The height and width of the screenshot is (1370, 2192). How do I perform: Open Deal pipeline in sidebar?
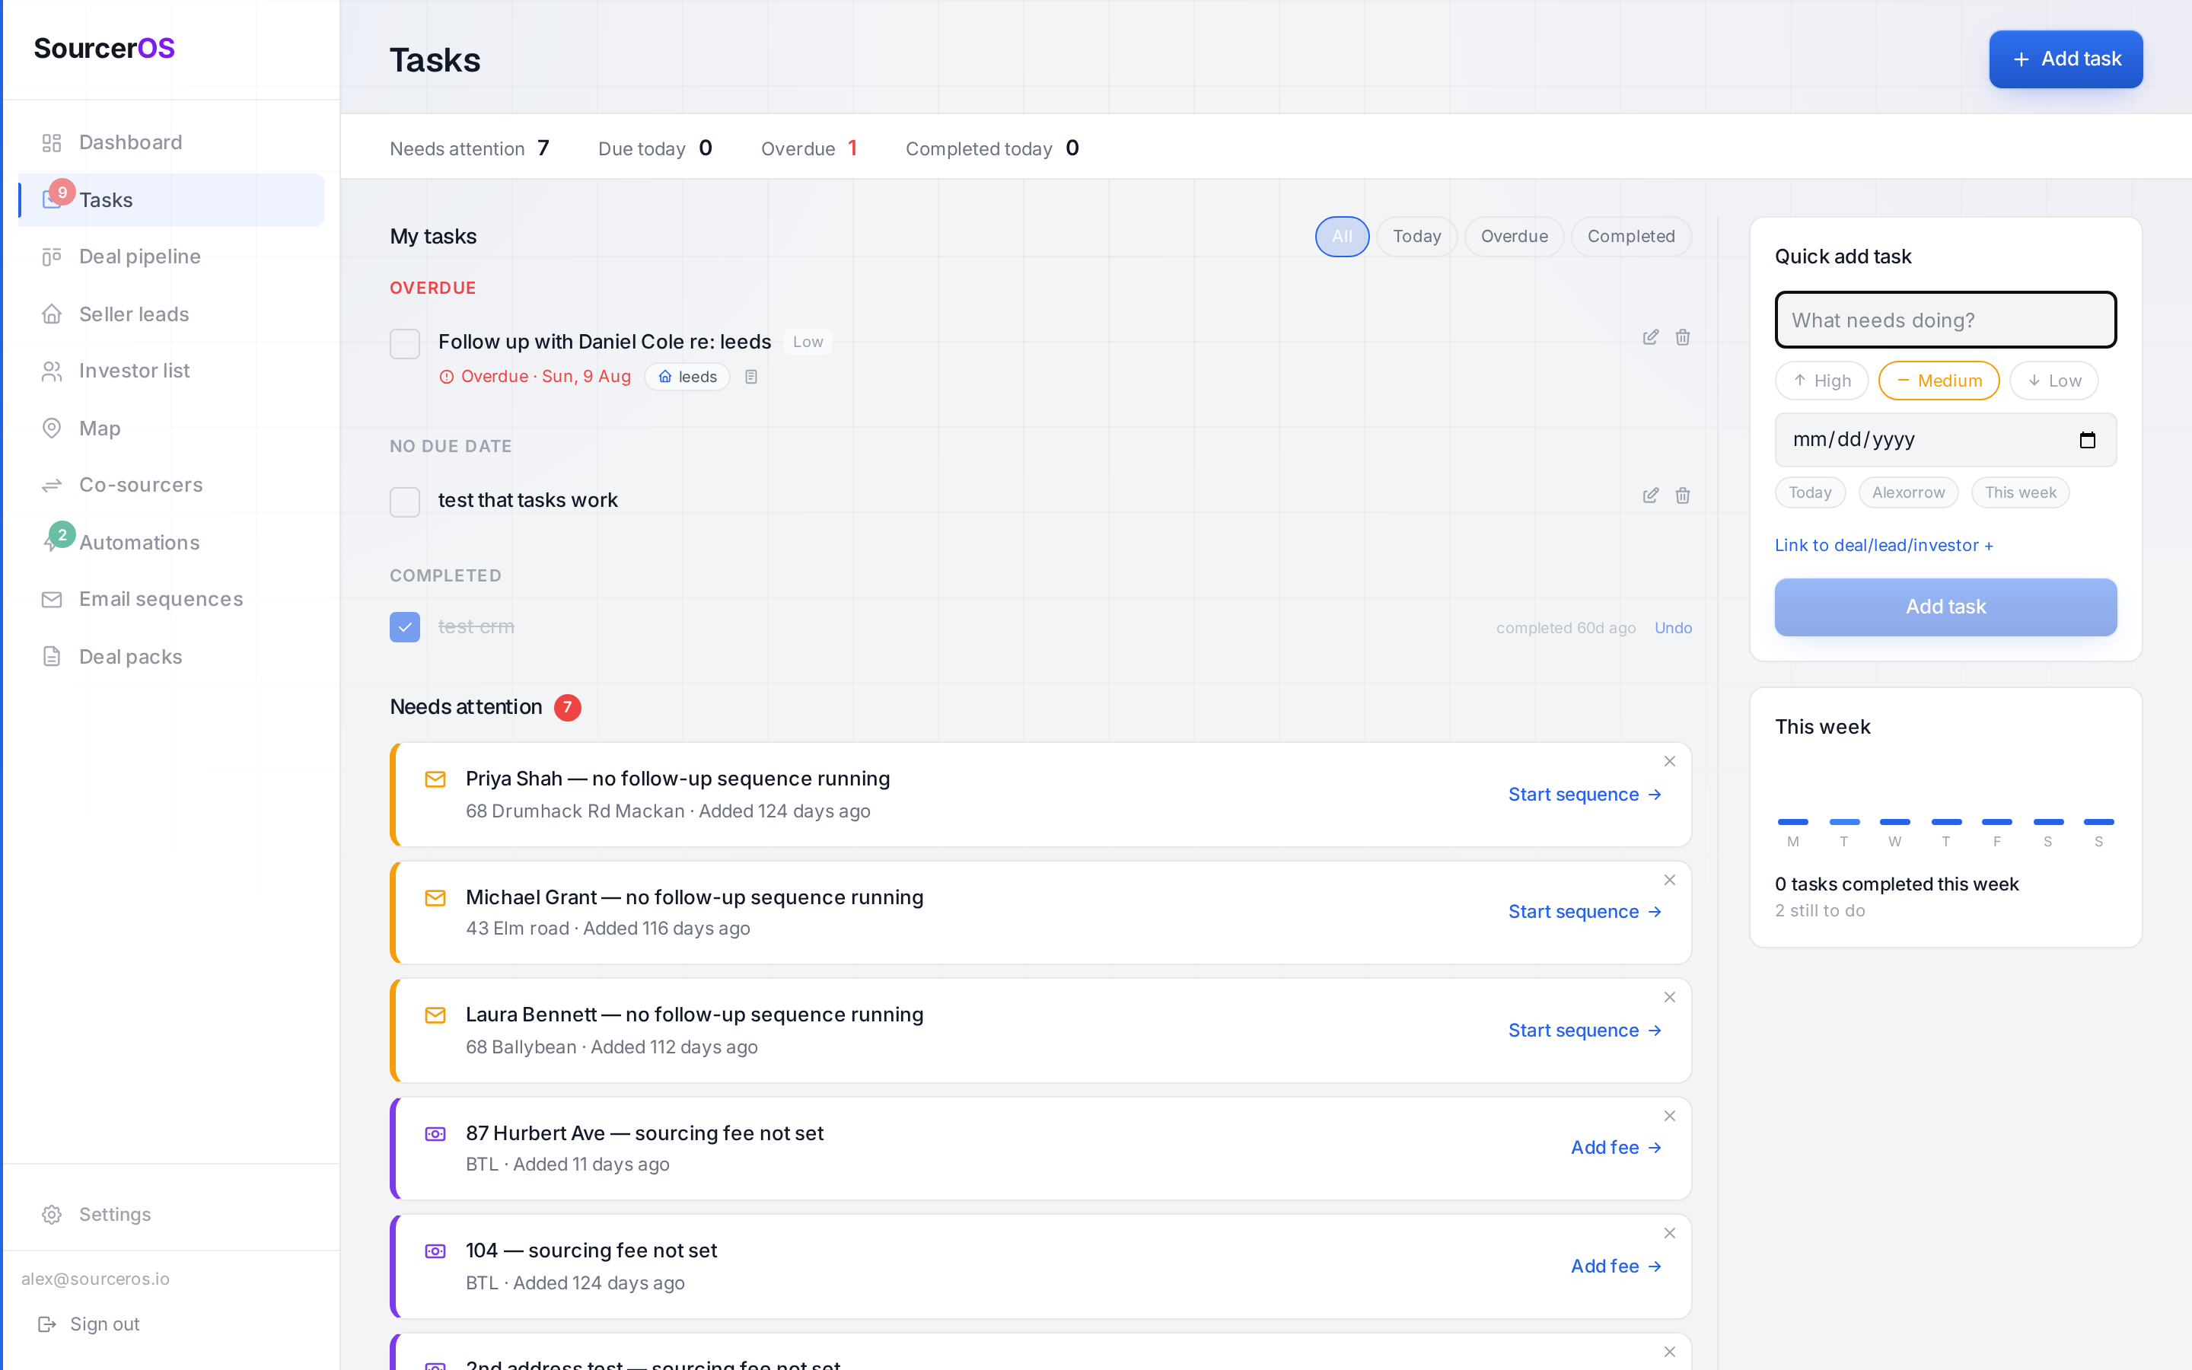tap(171, 256)
